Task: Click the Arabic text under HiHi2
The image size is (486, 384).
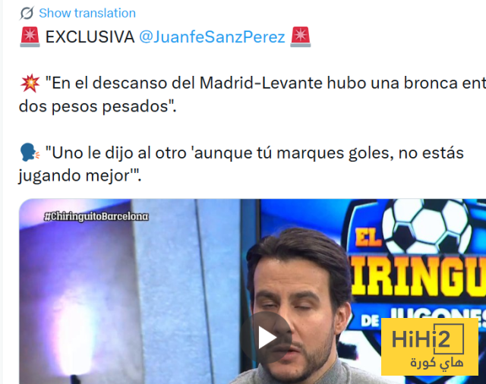Action: pyautogui.click(x=437, y=362)
